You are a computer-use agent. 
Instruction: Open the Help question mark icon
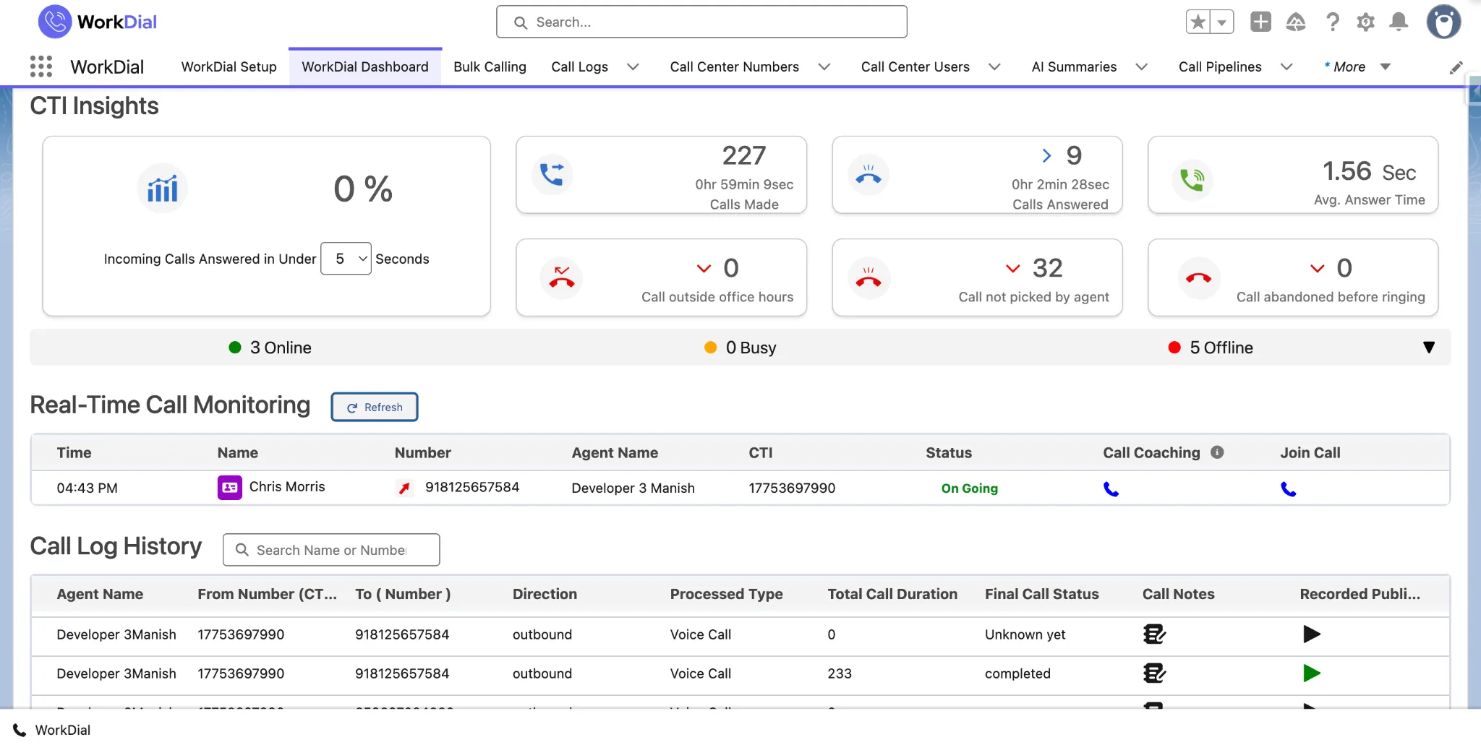tap(1332, 22)
